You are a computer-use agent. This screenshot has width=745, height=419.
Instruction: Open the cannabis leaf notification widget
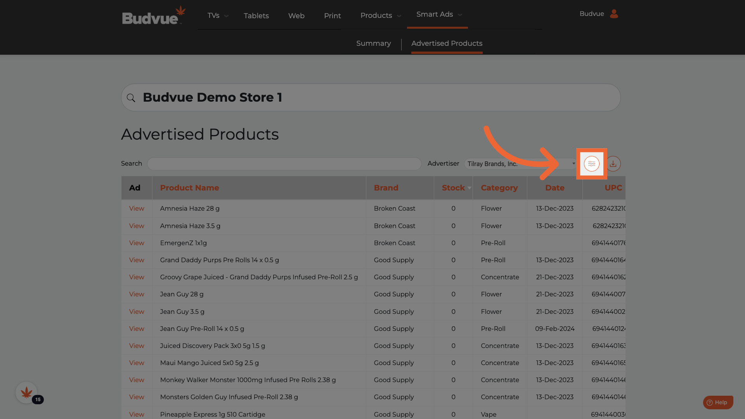pos(26,393)
